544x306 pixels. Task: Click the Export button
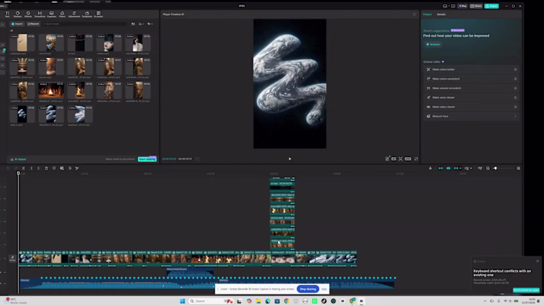click(x=491, y=6)
